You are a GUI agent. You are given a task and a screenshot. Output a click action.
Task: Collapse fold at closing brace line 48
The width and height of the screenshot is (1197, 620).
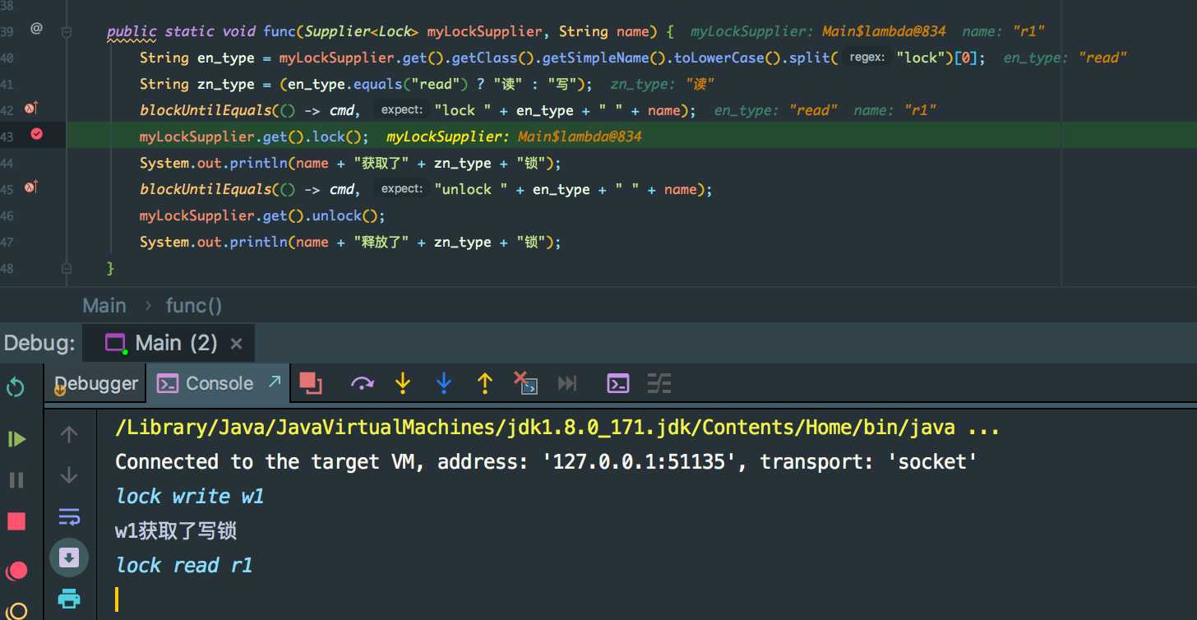(x=67, y=267)
